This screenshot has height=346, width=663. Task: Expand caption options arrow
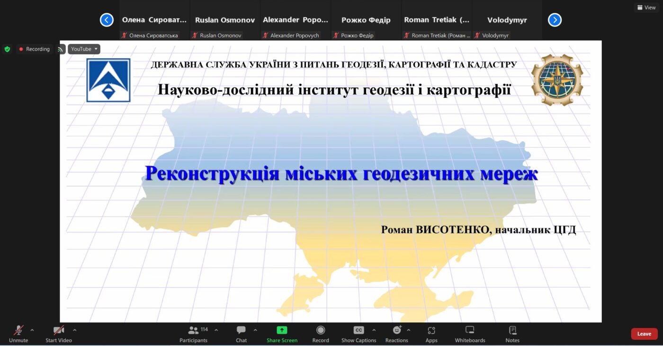coord(374,330)
